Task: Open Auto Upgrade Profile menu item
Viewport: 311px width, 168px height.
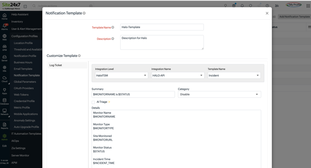Action: [26, 127]
